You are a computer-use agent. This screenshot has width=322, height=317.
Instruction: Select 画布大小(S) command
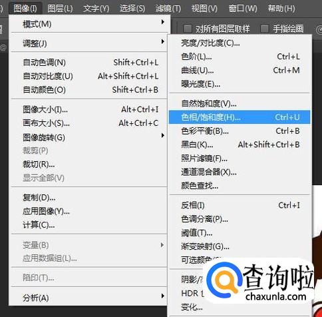pos(88,123)
